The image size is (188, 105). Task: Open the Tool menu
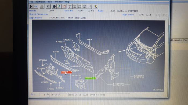point(50,2)
